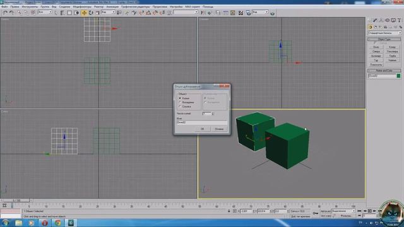Toggle absolute/offset transform mode icon
Image resolution: width=404 pixels, height=227 pixels.
(x=234, y=211)
